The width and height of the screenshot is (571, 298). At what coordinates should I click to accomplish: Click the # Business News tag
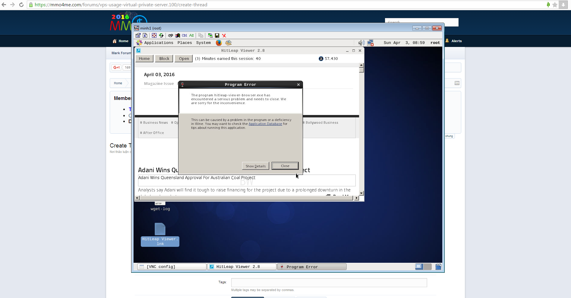(154, 123)
